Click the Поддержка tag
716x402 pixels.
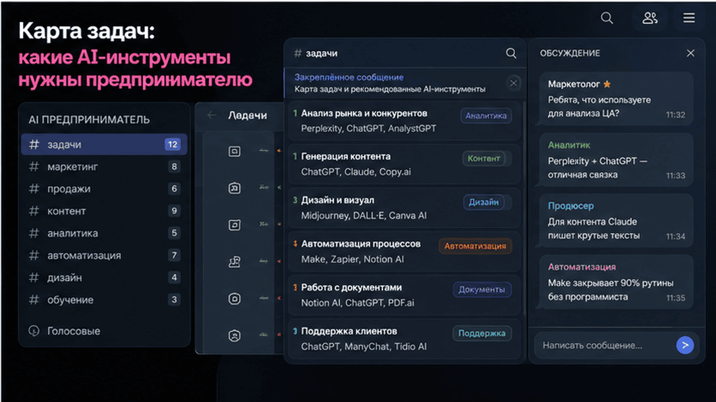[482, 333]
